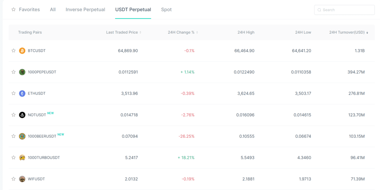Open the Inverse Perpetual tab
This screenshot has width=380, height=190.
(85, 10)
